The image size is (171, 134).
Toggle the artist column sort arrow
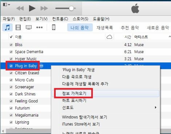click(x=170, y=37)
